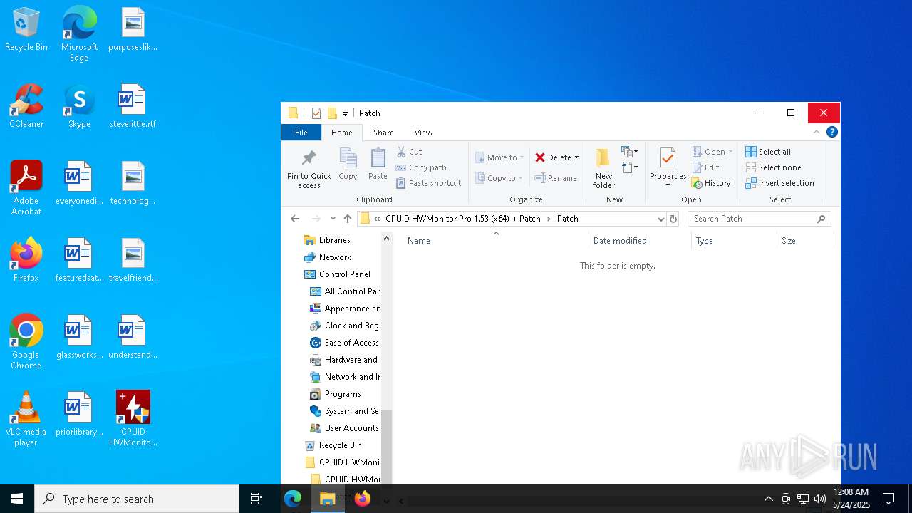
Task: Click CPUID HWMonitor Pro breadcrumb segment
Action: tap(462, 219)
